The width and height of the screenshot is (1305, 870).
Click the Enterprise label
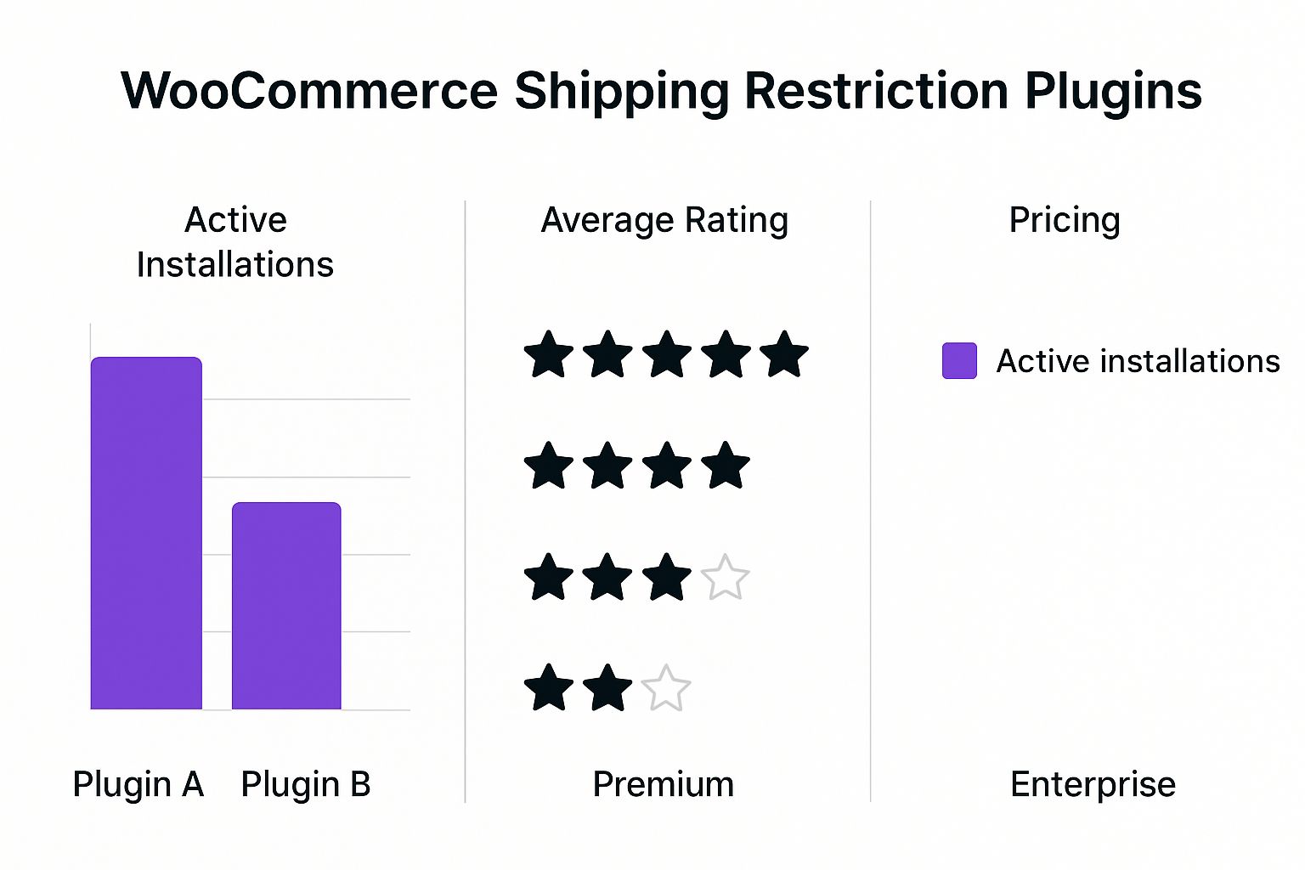pos(1093,784)
